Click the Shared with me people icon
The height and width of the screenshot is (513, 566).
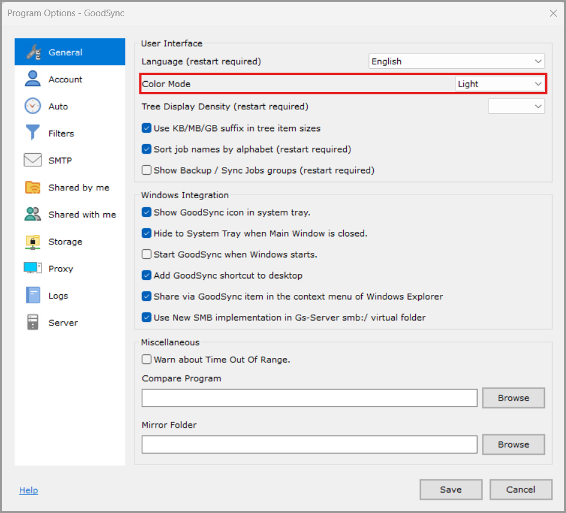click(x=32, y=214)
